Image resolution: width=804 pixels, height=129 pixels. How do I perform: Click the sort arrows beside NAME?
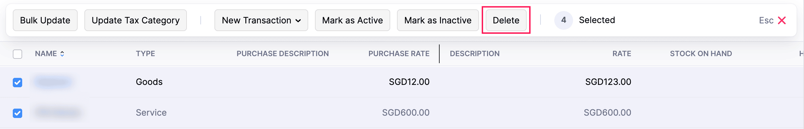coord(62,54)
